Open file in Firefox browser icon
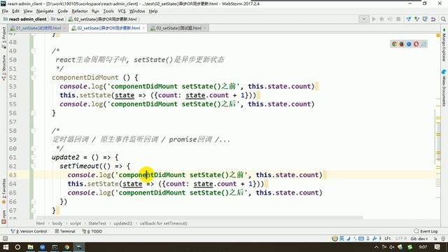Viewport: 448px width, 252px height. [x=402, y=44]
